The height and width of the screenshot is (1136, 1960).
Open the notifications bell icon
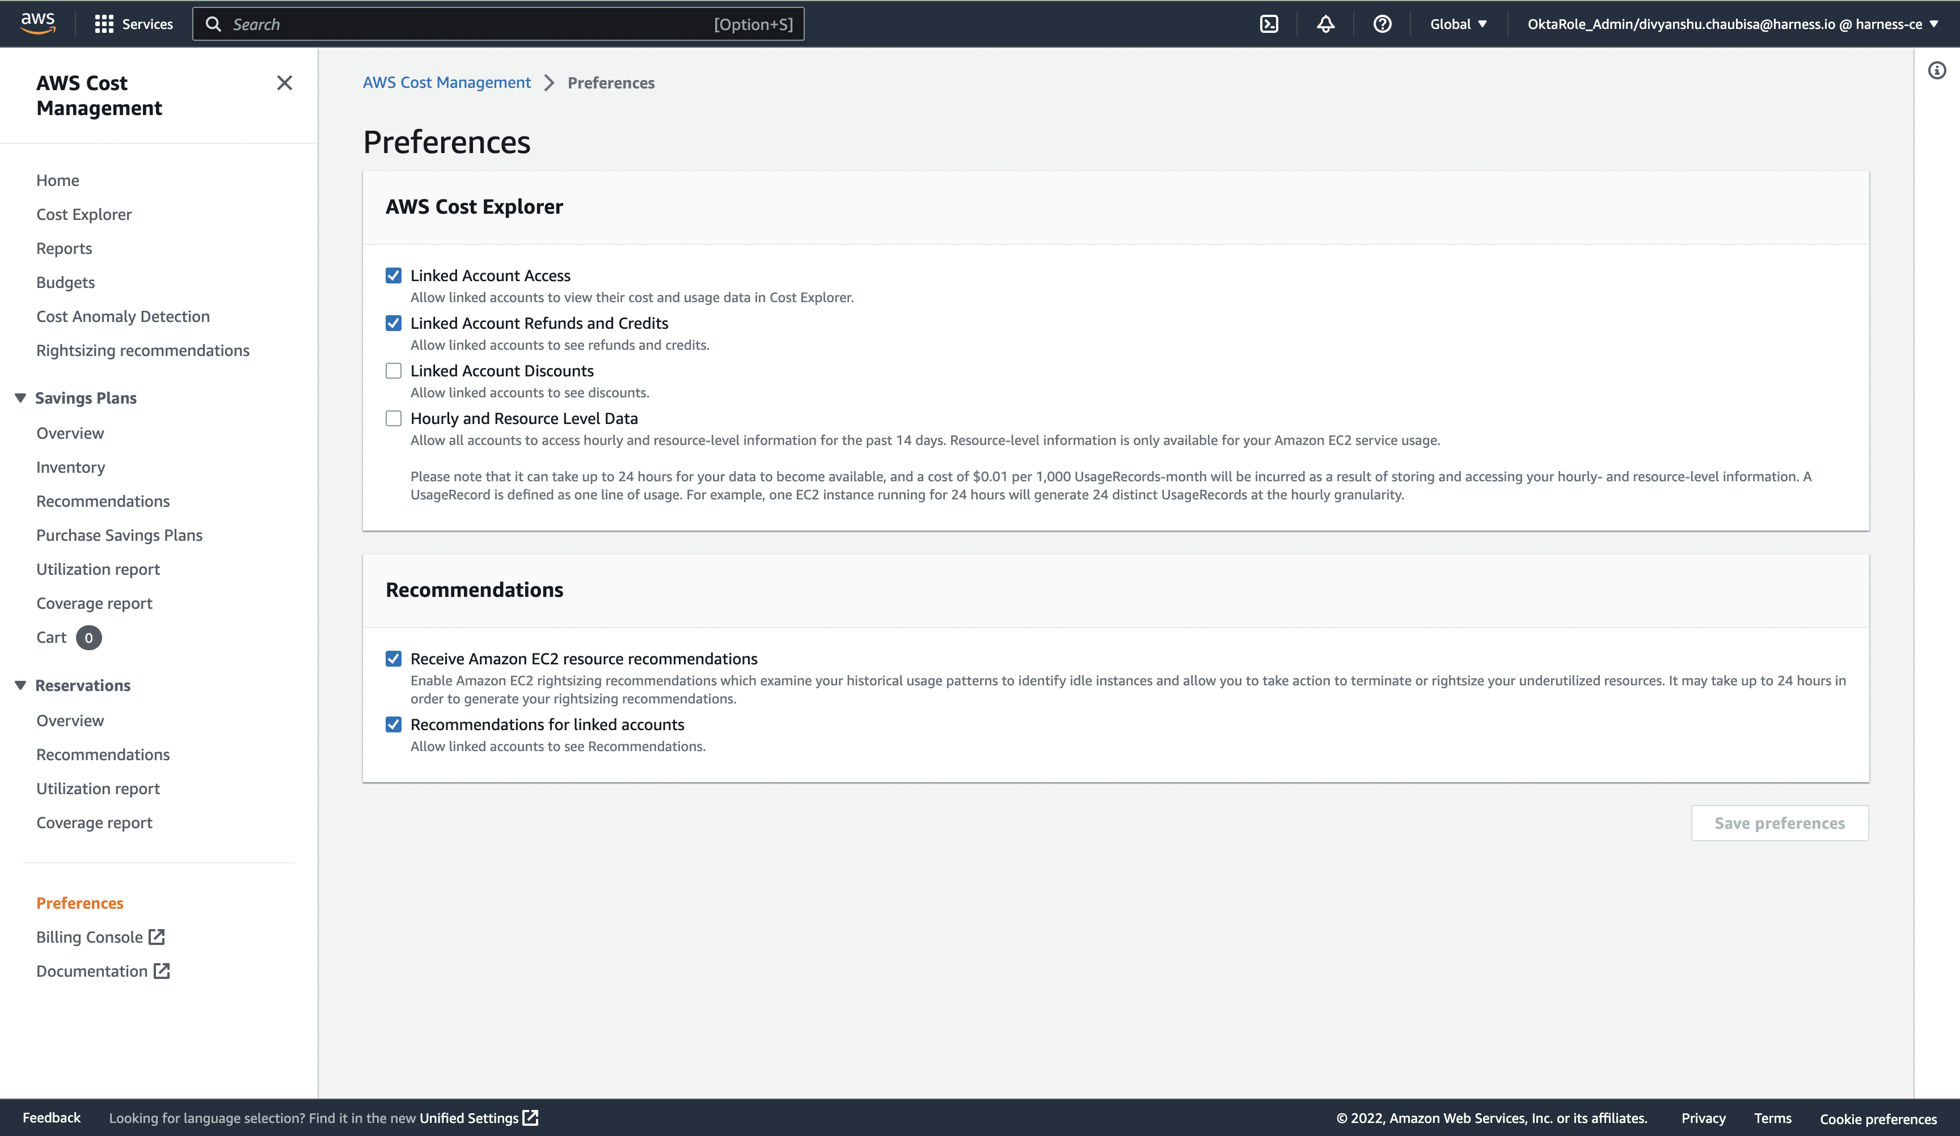(x=1325, y=24)
